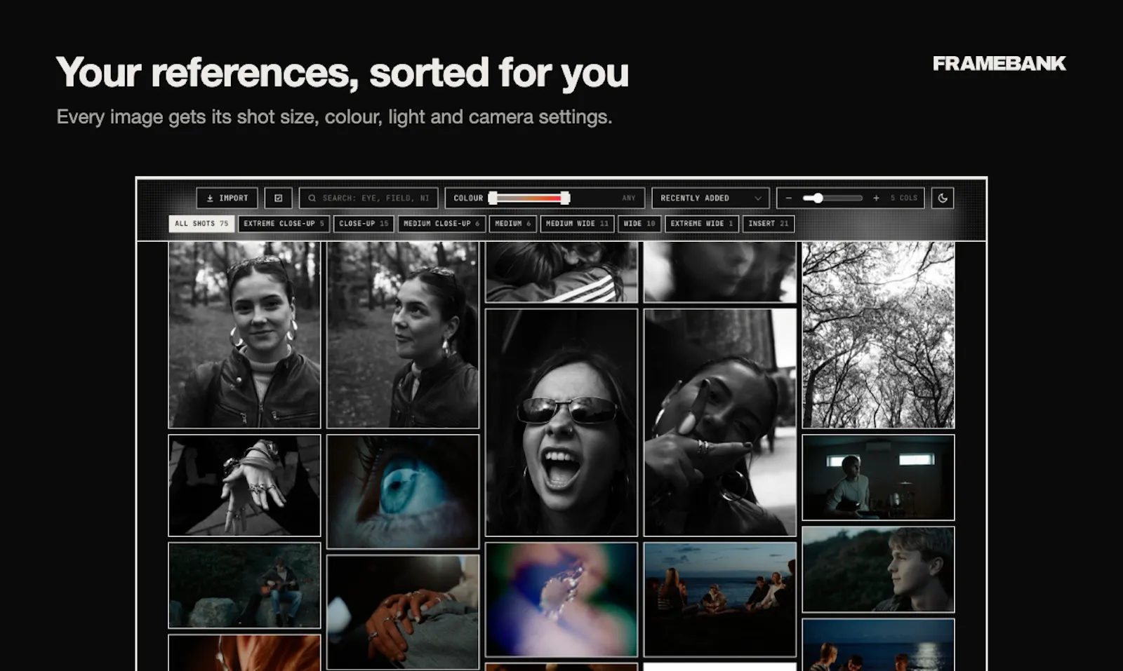1123x671 pixels.
Task: Increase columns with the plus icon
Action: [876, 198]
